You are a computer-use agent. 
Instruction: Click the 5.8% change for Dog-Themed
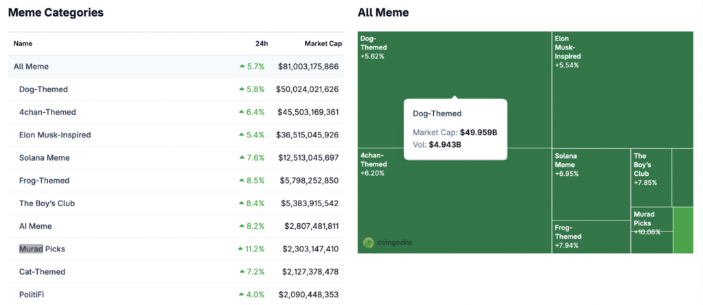pyautogui.click(x=252, y=89)
